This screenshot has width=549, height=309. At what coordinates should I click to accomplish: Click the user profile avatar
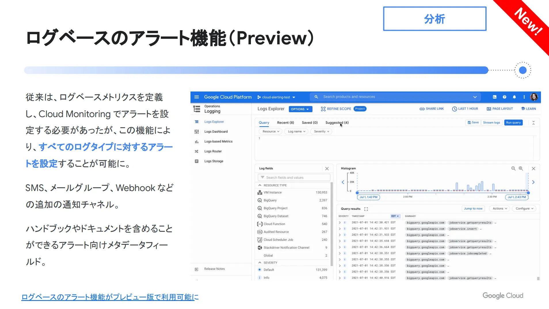click(x=534, y=97)
